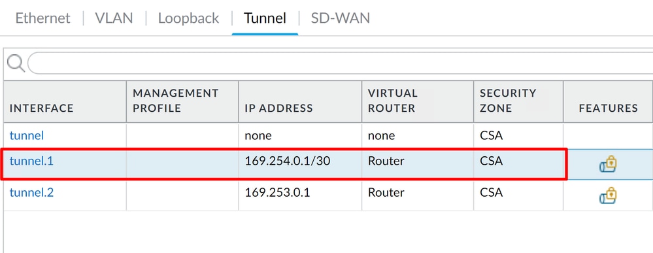Click the tunnel.1 features lock icon
Image resolution: width=653 pixels, height=253 pixels.
608,164
